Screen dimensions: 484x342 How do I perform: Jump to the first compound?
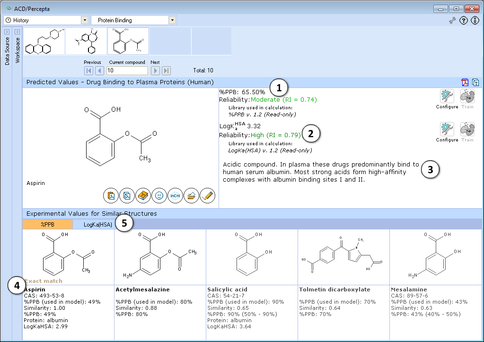click(88, 70)
